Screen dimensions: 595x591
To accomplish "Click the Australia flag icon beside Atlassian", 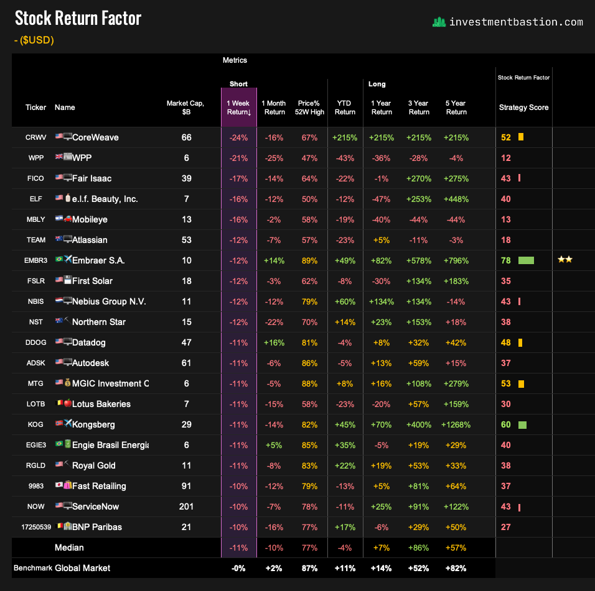I will coord(59,238).
